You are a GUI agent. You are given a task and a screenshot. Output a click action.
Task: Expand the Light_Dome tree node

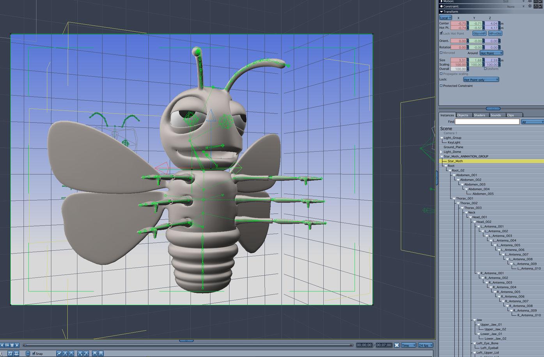442,152
